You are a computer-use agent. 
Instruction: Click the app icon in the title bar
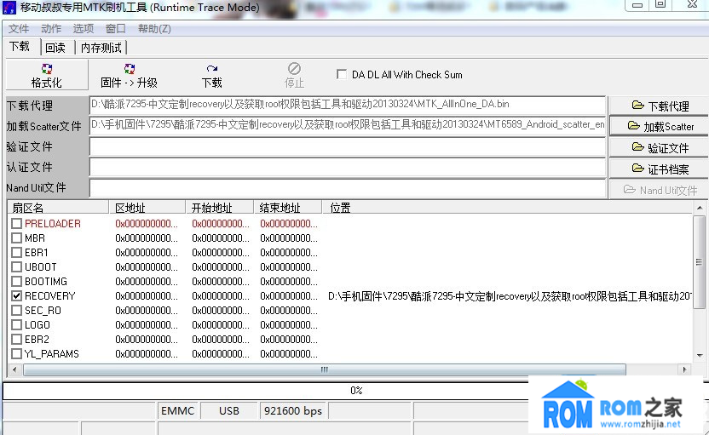tap(9, 8)
